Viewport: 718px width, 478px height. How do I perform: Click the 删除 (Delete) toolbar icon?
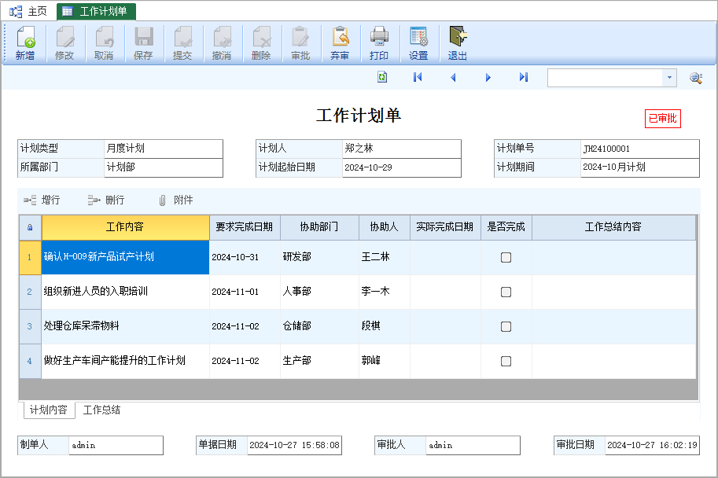click(x=261, y=43)
